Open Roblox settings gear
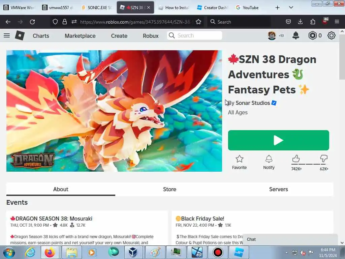Viewport: 345px width, 259px height. click(332, 35)
